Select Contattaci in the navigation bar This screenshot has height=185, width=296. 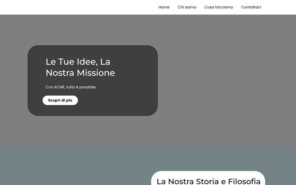[x=251, y=7]
